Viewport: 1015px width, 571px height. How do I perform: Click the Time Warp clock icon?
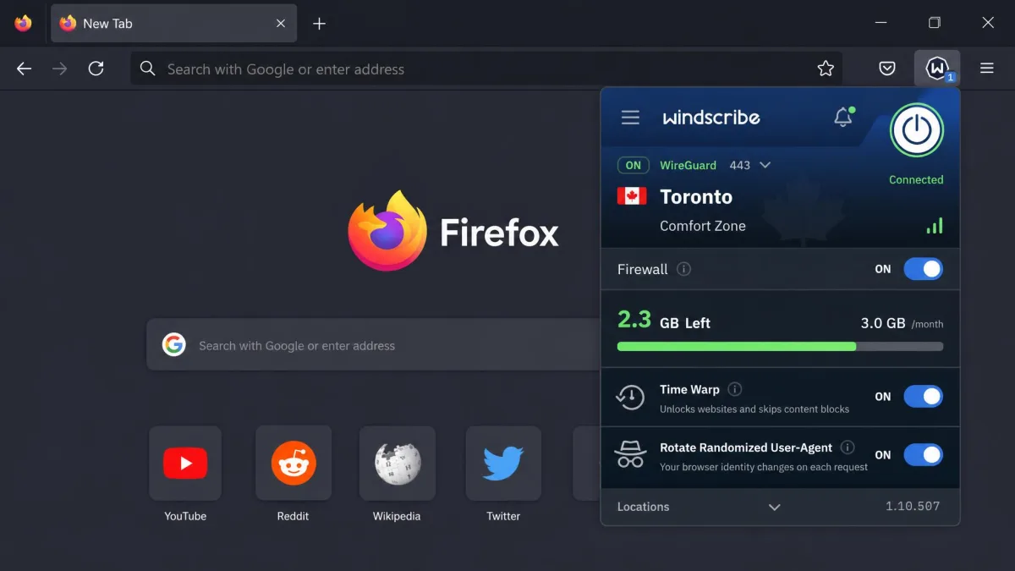pos(630,397)
